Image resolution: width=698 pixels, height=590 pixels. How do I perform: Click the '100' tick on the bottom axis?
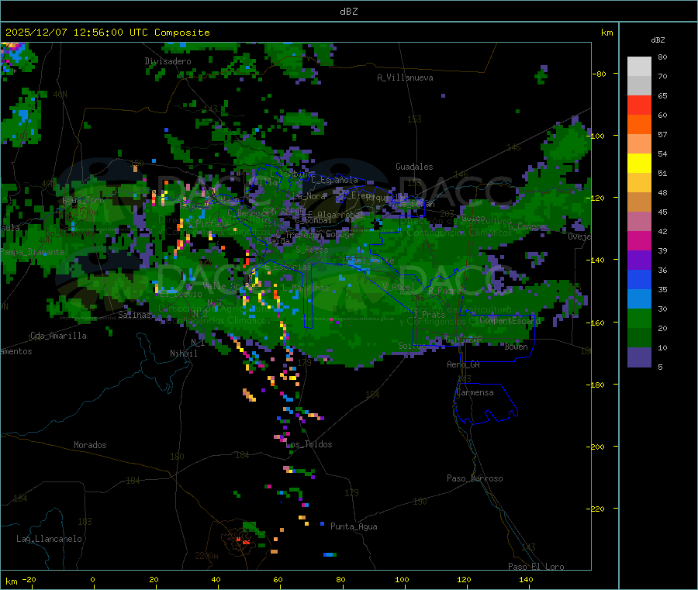click(402, 579)
